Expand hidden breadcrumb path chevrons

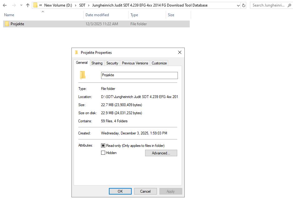41,5
